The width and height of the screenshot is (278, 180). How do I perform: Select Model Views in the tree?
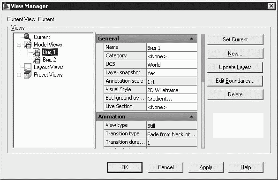48,45
